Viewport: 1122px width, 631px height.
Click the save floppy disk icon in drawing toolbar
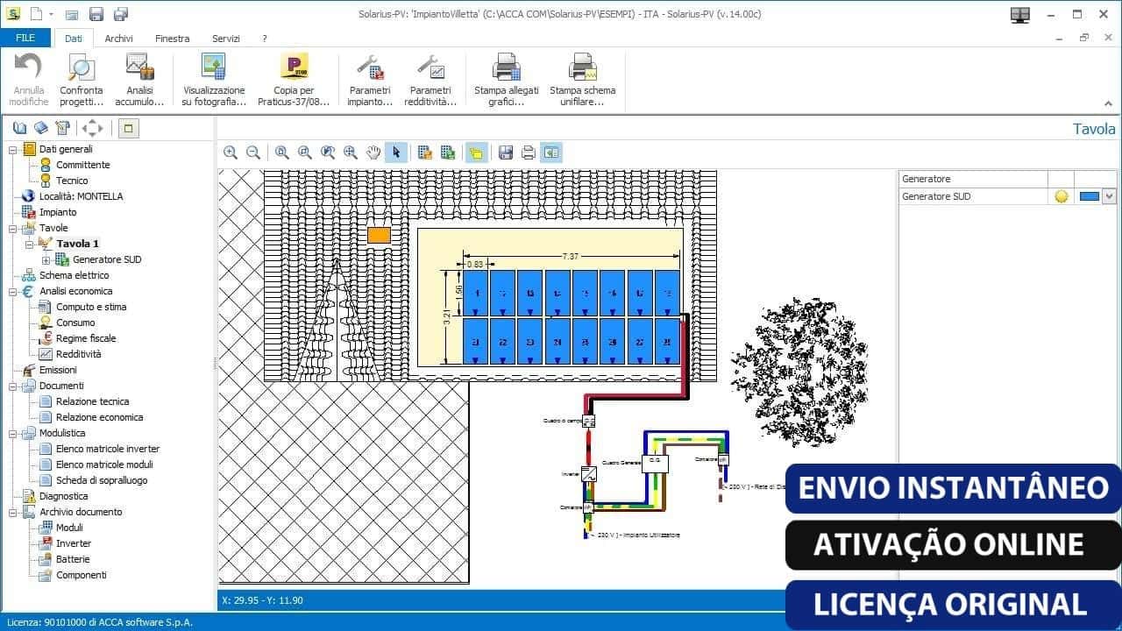(506, 152)
